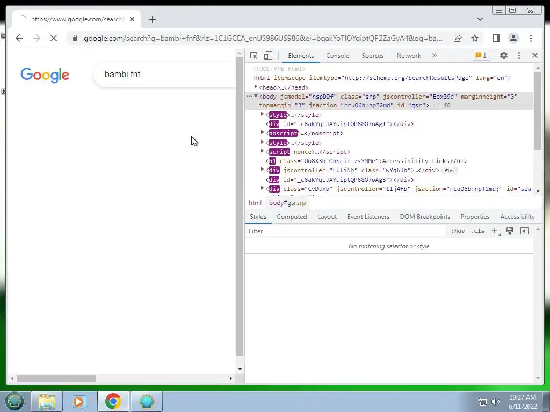Screen dimensions: 550x412
Task: Toggle the .cls element classes button
Action: coord(477,231)
